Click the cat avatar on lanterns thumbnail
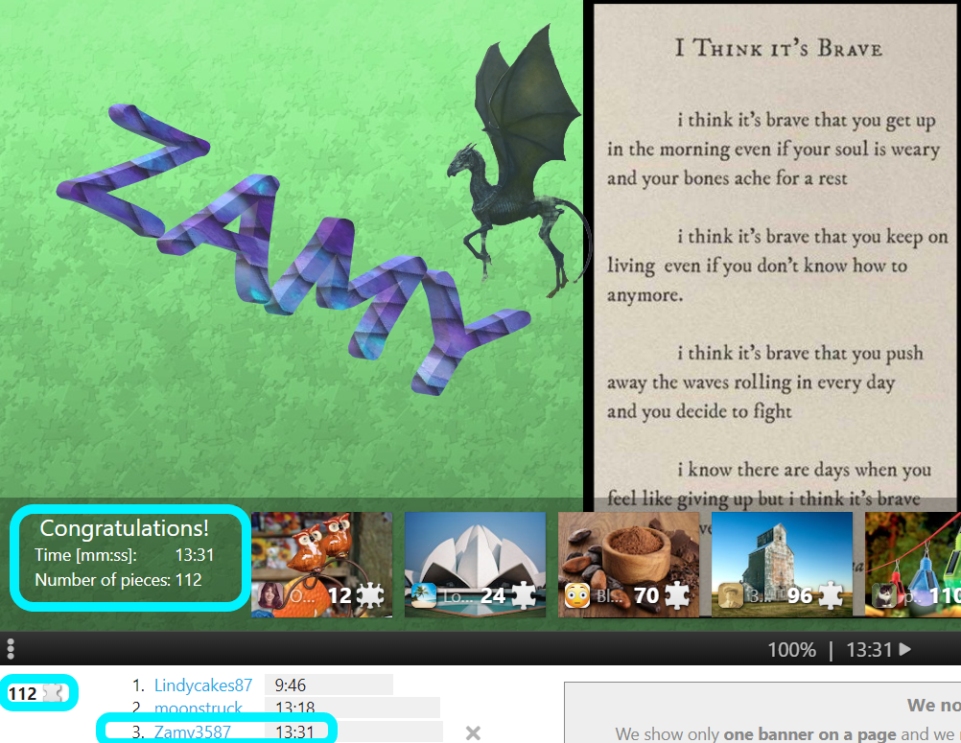Screen dimensions: 961x743 [x=883, y=595]
